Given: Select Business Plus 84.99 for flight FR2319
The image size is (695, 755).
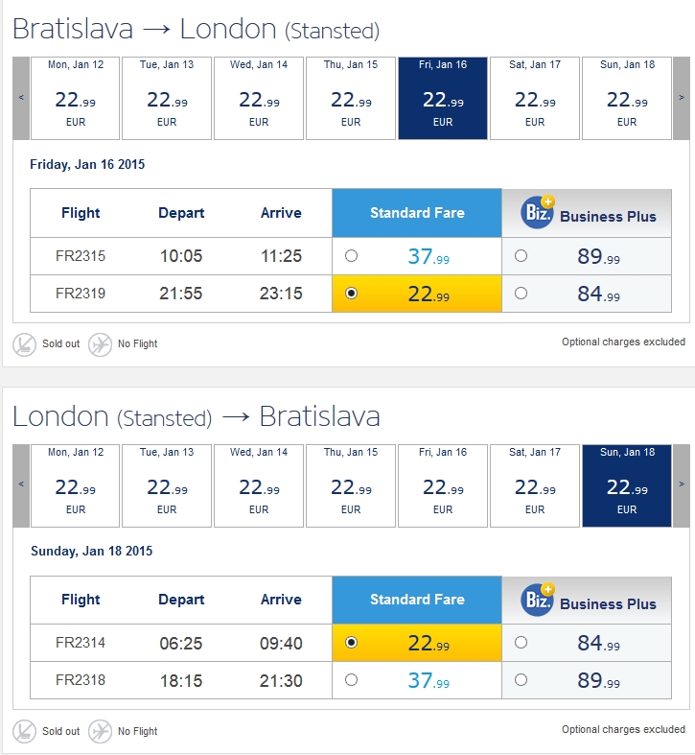Looking at the screenshot, I should [x=521, y=294].
